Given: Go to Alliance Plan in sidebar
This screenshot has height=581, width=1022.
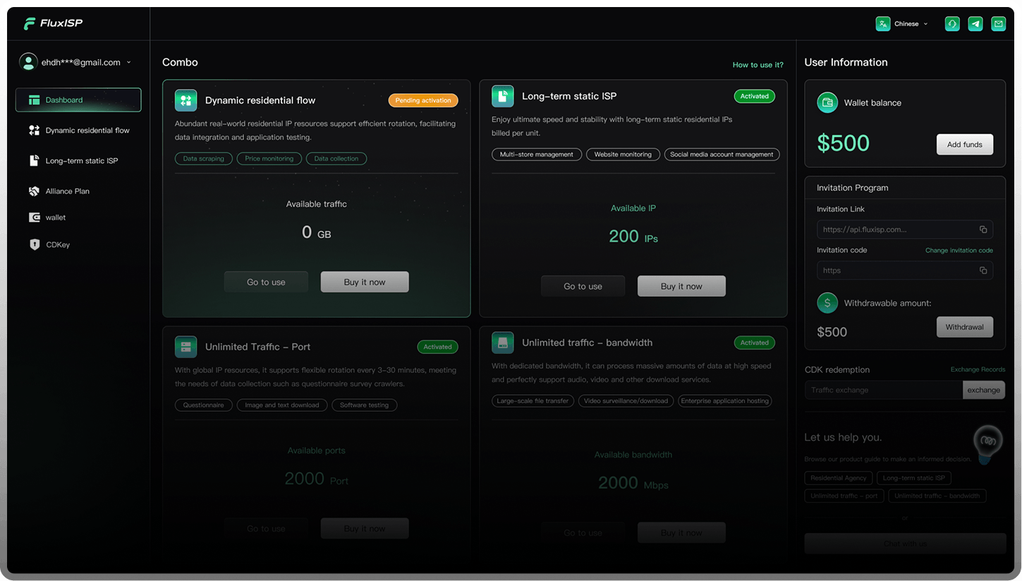Looking at the screenshot, I should [x=67, y=191].
